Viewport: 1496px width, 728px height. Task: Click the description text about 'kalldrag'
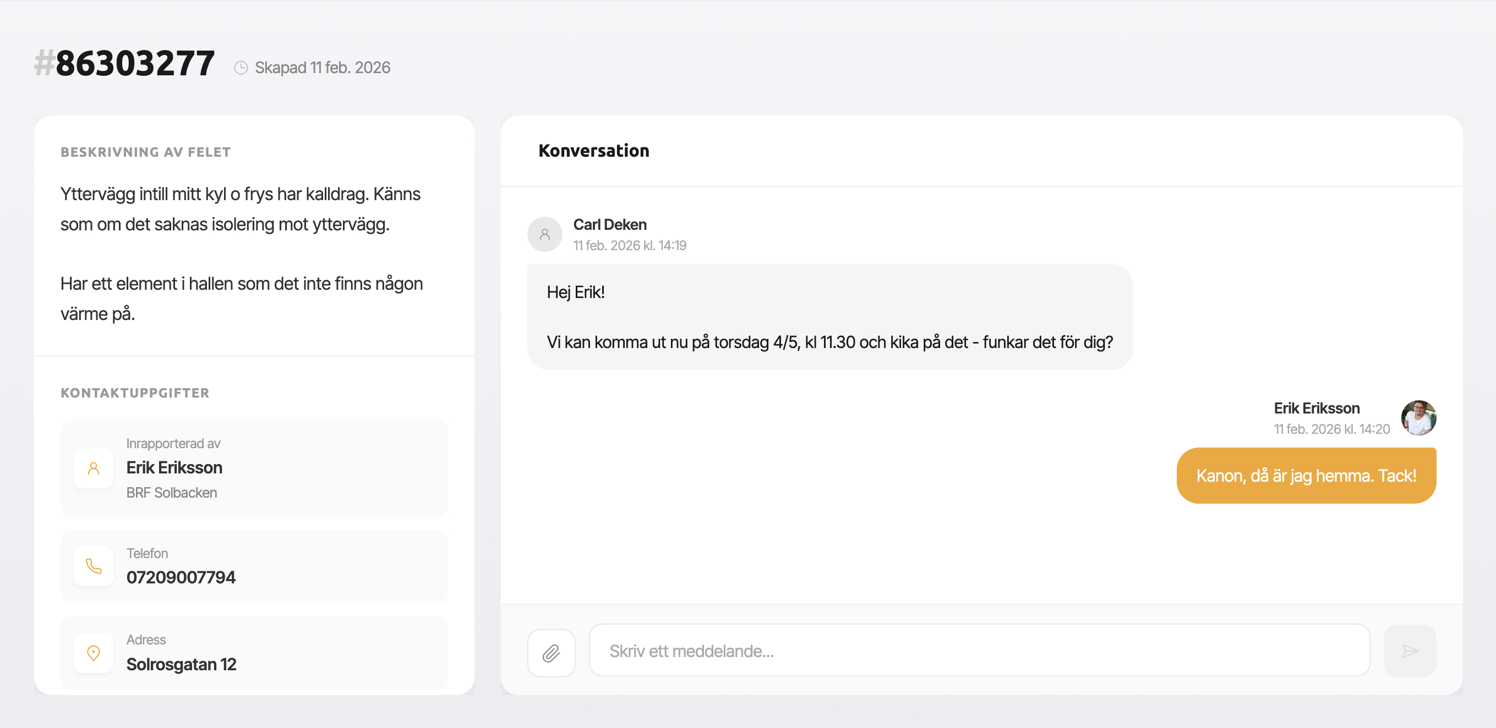pyautogui.click(x=240, y=209)
